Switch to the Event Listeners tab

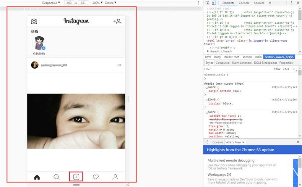point(242,63)
